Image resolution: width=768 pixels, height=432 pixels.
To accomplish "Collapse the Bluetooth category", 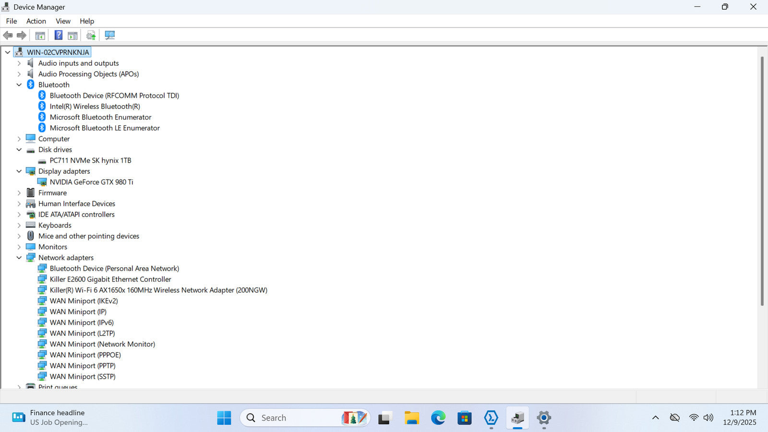I will click(19, 85).
